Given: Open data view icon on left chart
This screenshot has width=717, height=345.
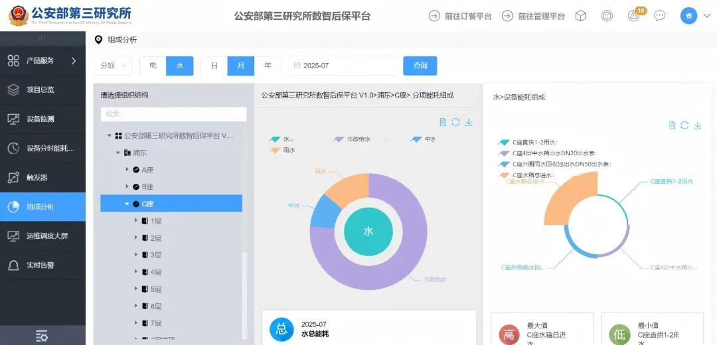Looking at the screenshot, I should pos(442,122).
